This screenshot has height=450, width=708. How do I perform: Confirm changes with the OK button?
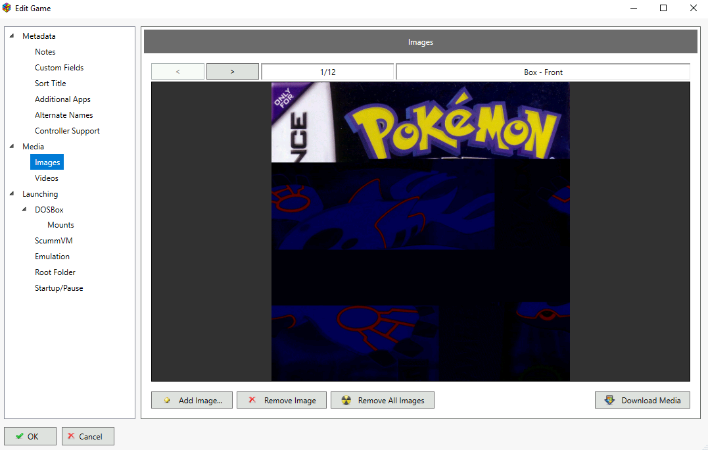click(x=30, y=436)
